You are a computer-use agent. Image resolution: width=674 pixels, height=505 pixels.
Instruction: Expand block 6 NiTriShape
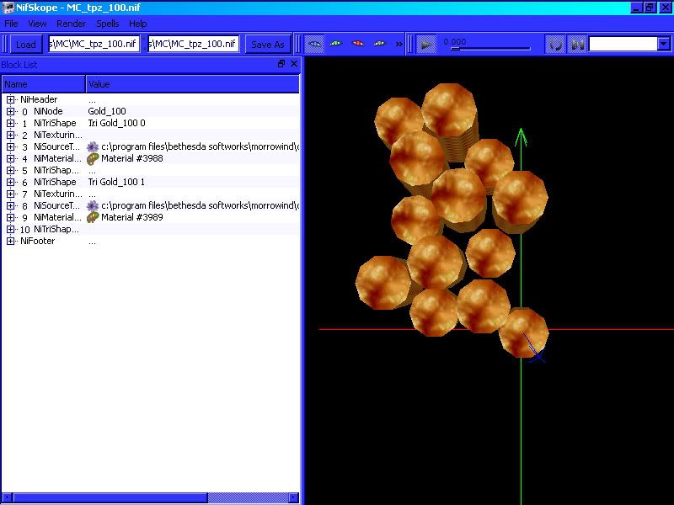[10, 183]
